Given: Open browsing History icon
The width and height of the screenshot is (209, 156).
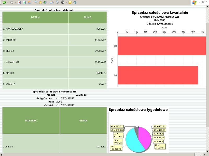Looking at the screenshot, I should pyautogui.click(x=45, y=2).
